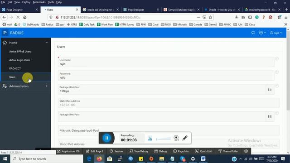Toggle the RADIUS navigation hamburger menu
290x163 pixels.
5,33
